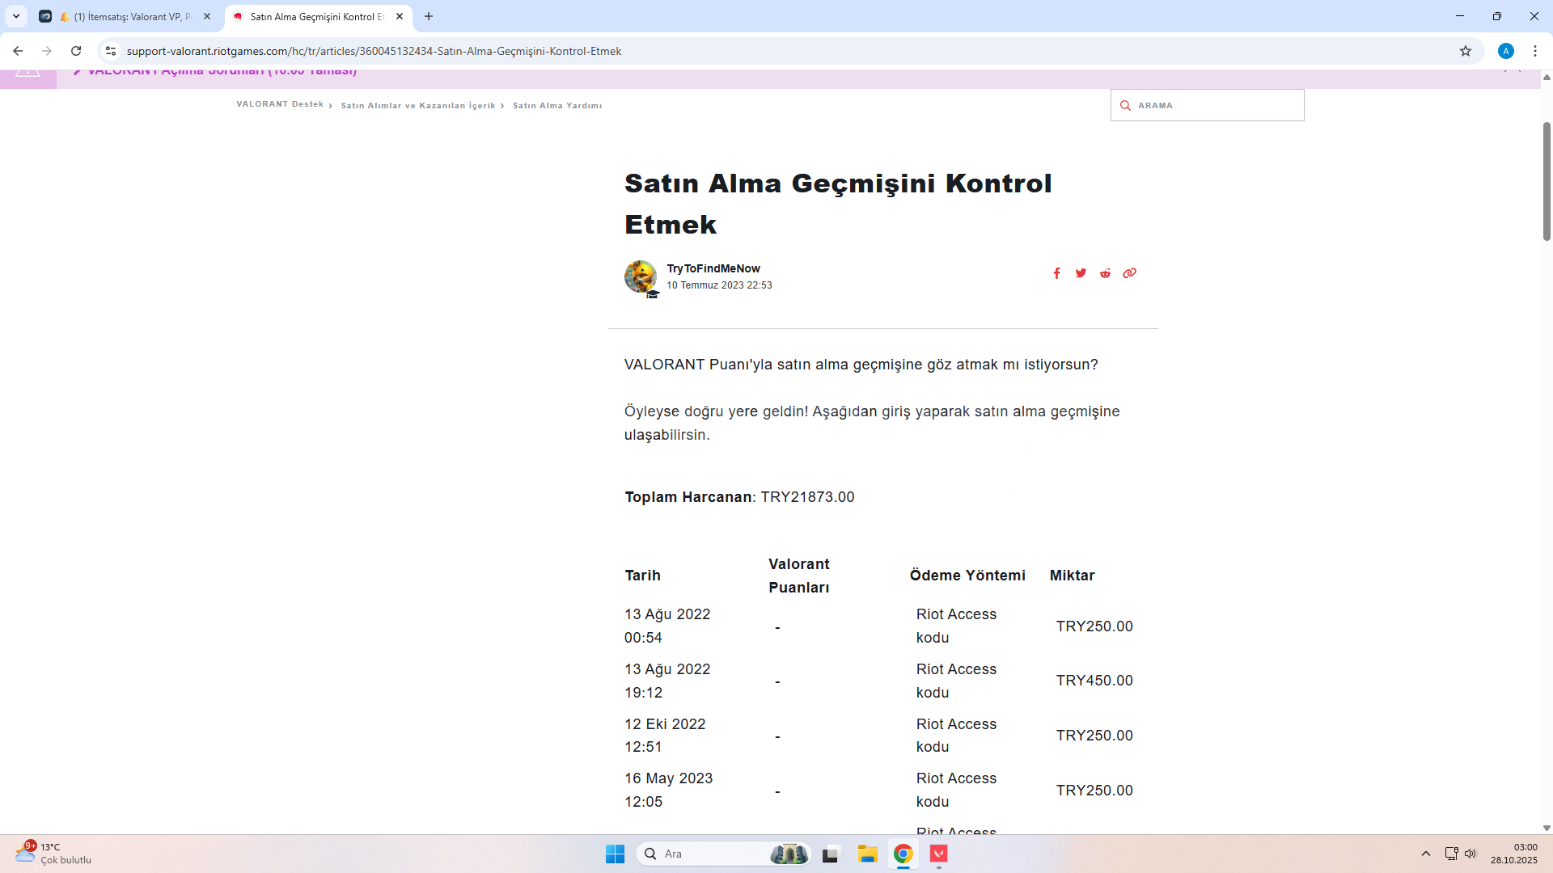Bookmark this page with star icon

coord(1465,51)
